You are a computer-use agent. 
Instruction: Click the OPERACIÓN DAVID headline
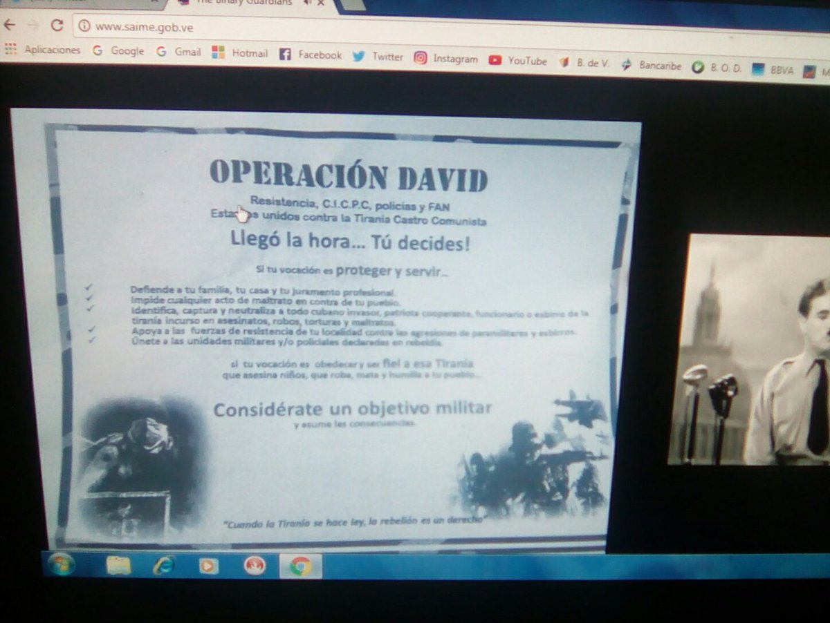pos(349,175)
